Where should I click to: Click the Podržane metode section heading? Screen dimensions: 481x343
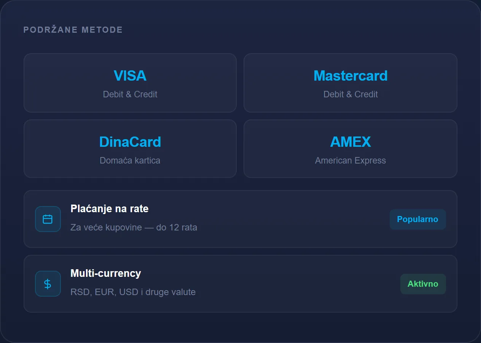tap(73, 30)
